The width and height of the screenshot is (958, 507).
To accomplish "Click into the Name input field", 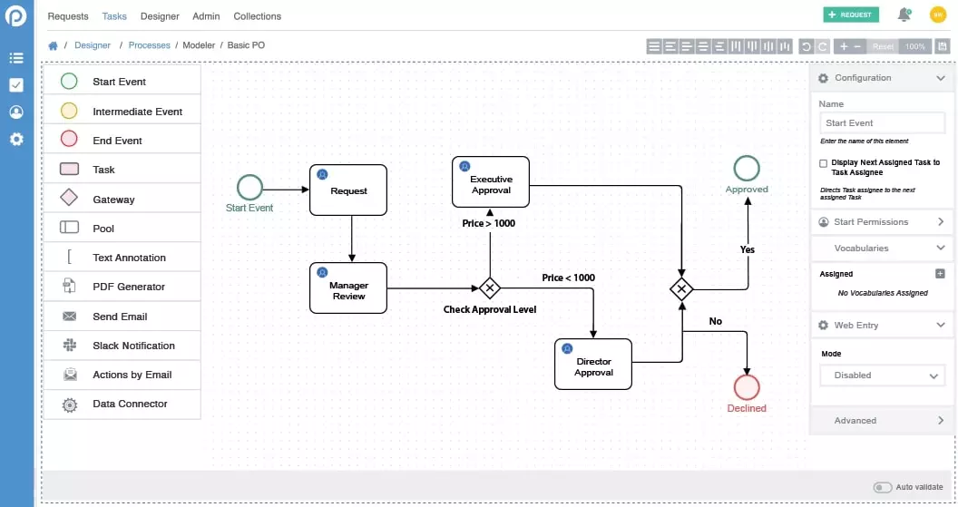I will (882, 122).
